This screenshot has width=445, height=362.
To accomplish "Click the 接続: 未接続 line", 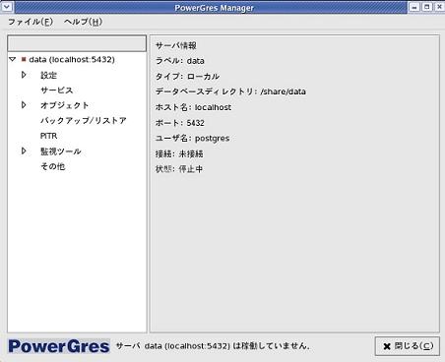I will 179,153.
